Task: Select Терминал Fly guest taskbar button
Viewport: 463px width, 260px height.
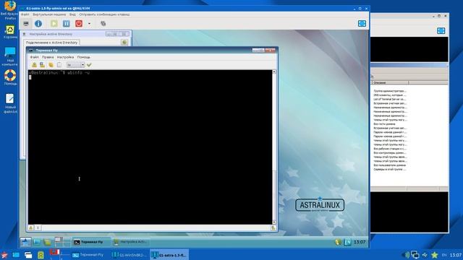Action: coord(91,242)
